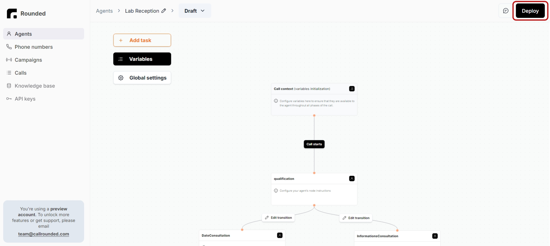Image resolution: width=550 pixels, height=246 pixels.
Task: Open Phone numbers in sidebar
Action: pyautogui.click(x=44, y=47)
